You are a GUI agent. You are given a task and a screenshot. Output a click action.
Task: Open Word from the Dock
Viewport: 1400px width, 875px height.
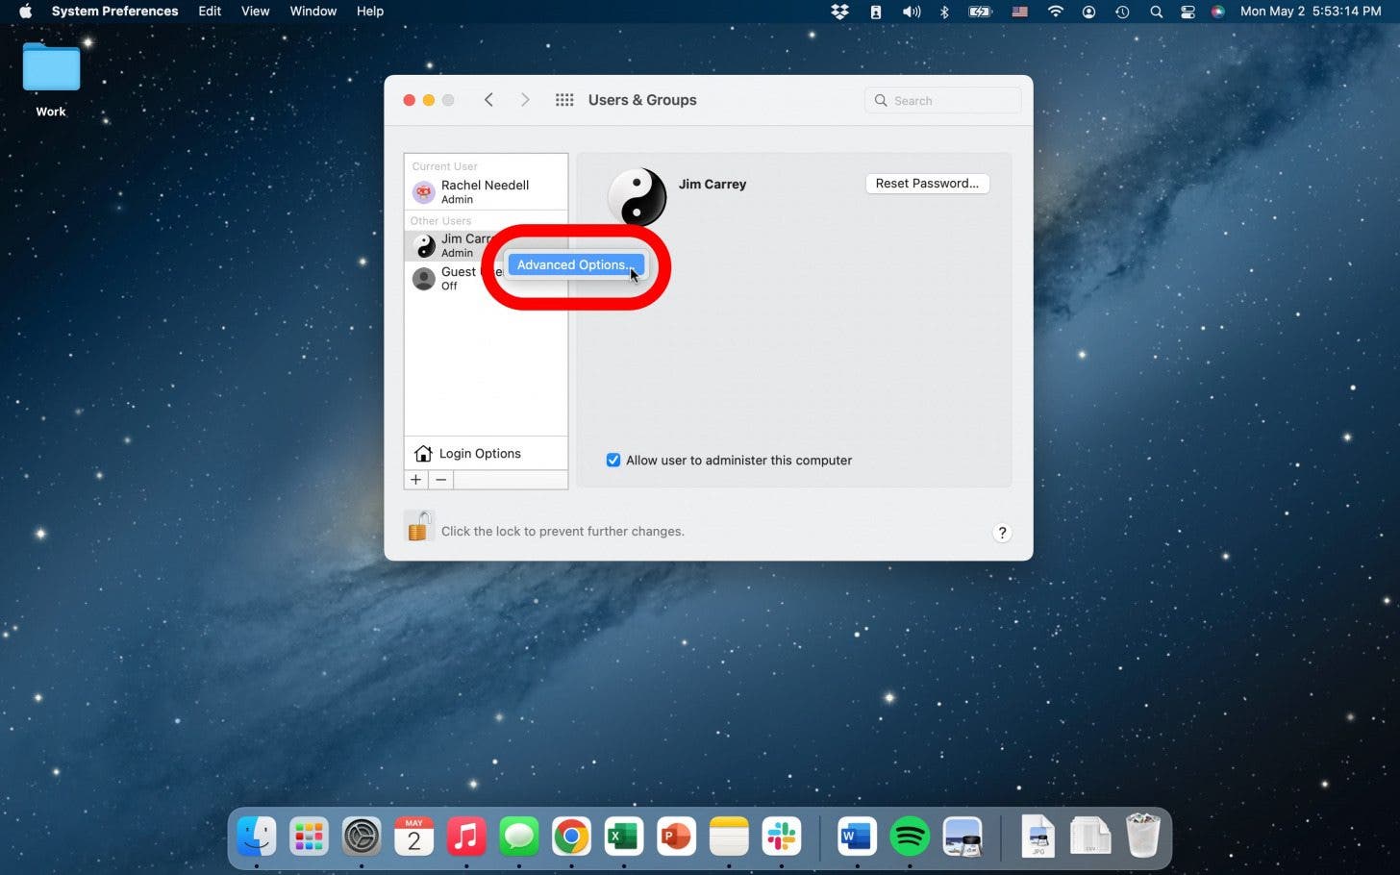[x=857, y=837]
